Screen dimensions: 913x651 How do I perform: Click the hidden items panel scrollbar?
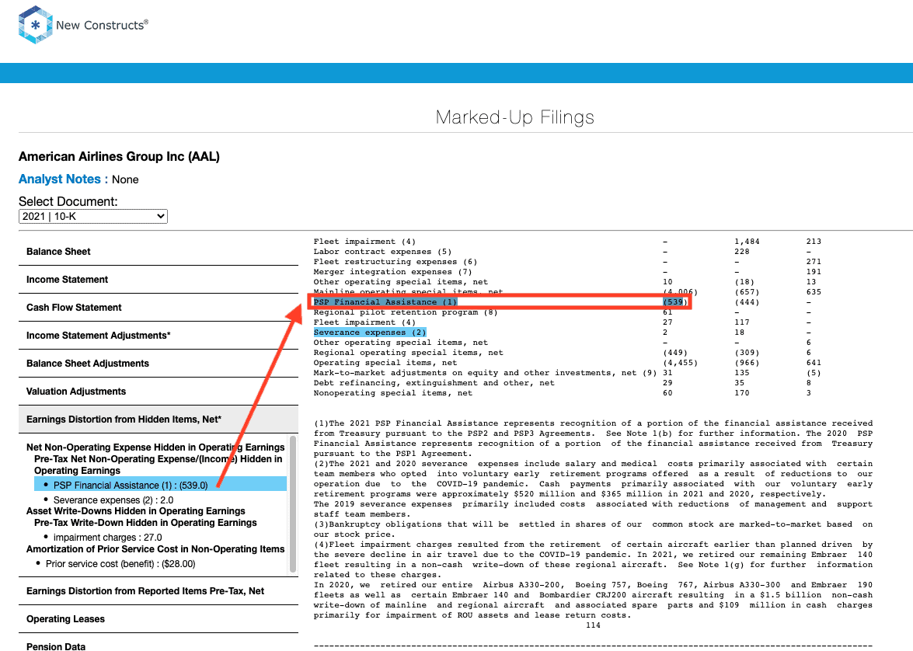[293, 504]
